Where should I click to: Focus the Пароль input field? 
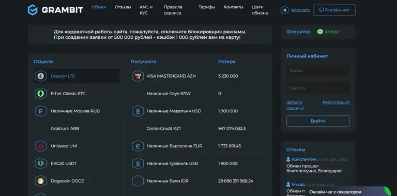pos(318,88)
